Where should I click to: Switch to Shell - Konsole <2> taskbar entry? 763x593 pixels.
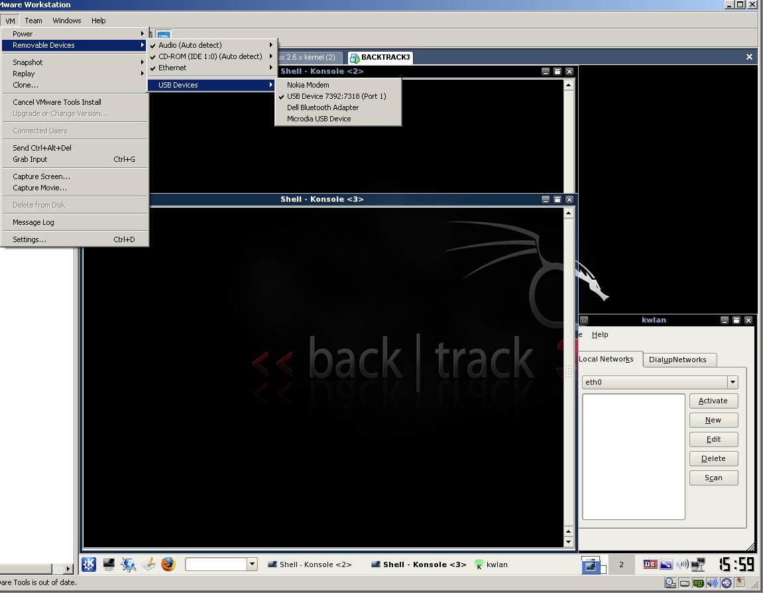(x=310, y=564)
